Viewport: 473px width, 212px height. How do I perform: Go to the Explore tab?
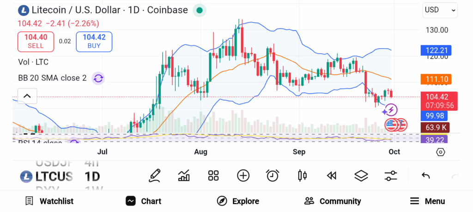[238, 201]
